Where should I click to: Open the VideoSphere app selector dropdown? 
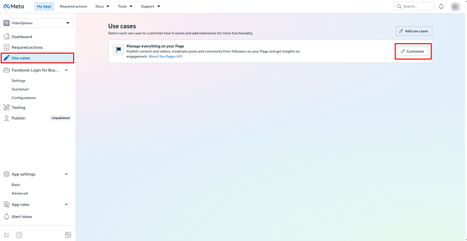pyautogui.click(x=37, y=23)
